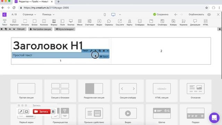Open the Ховеры widget
Screen dimensions: 222x125
tap(173, 22)
